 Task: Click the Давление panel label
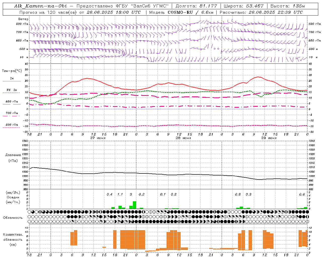point(13,155)
